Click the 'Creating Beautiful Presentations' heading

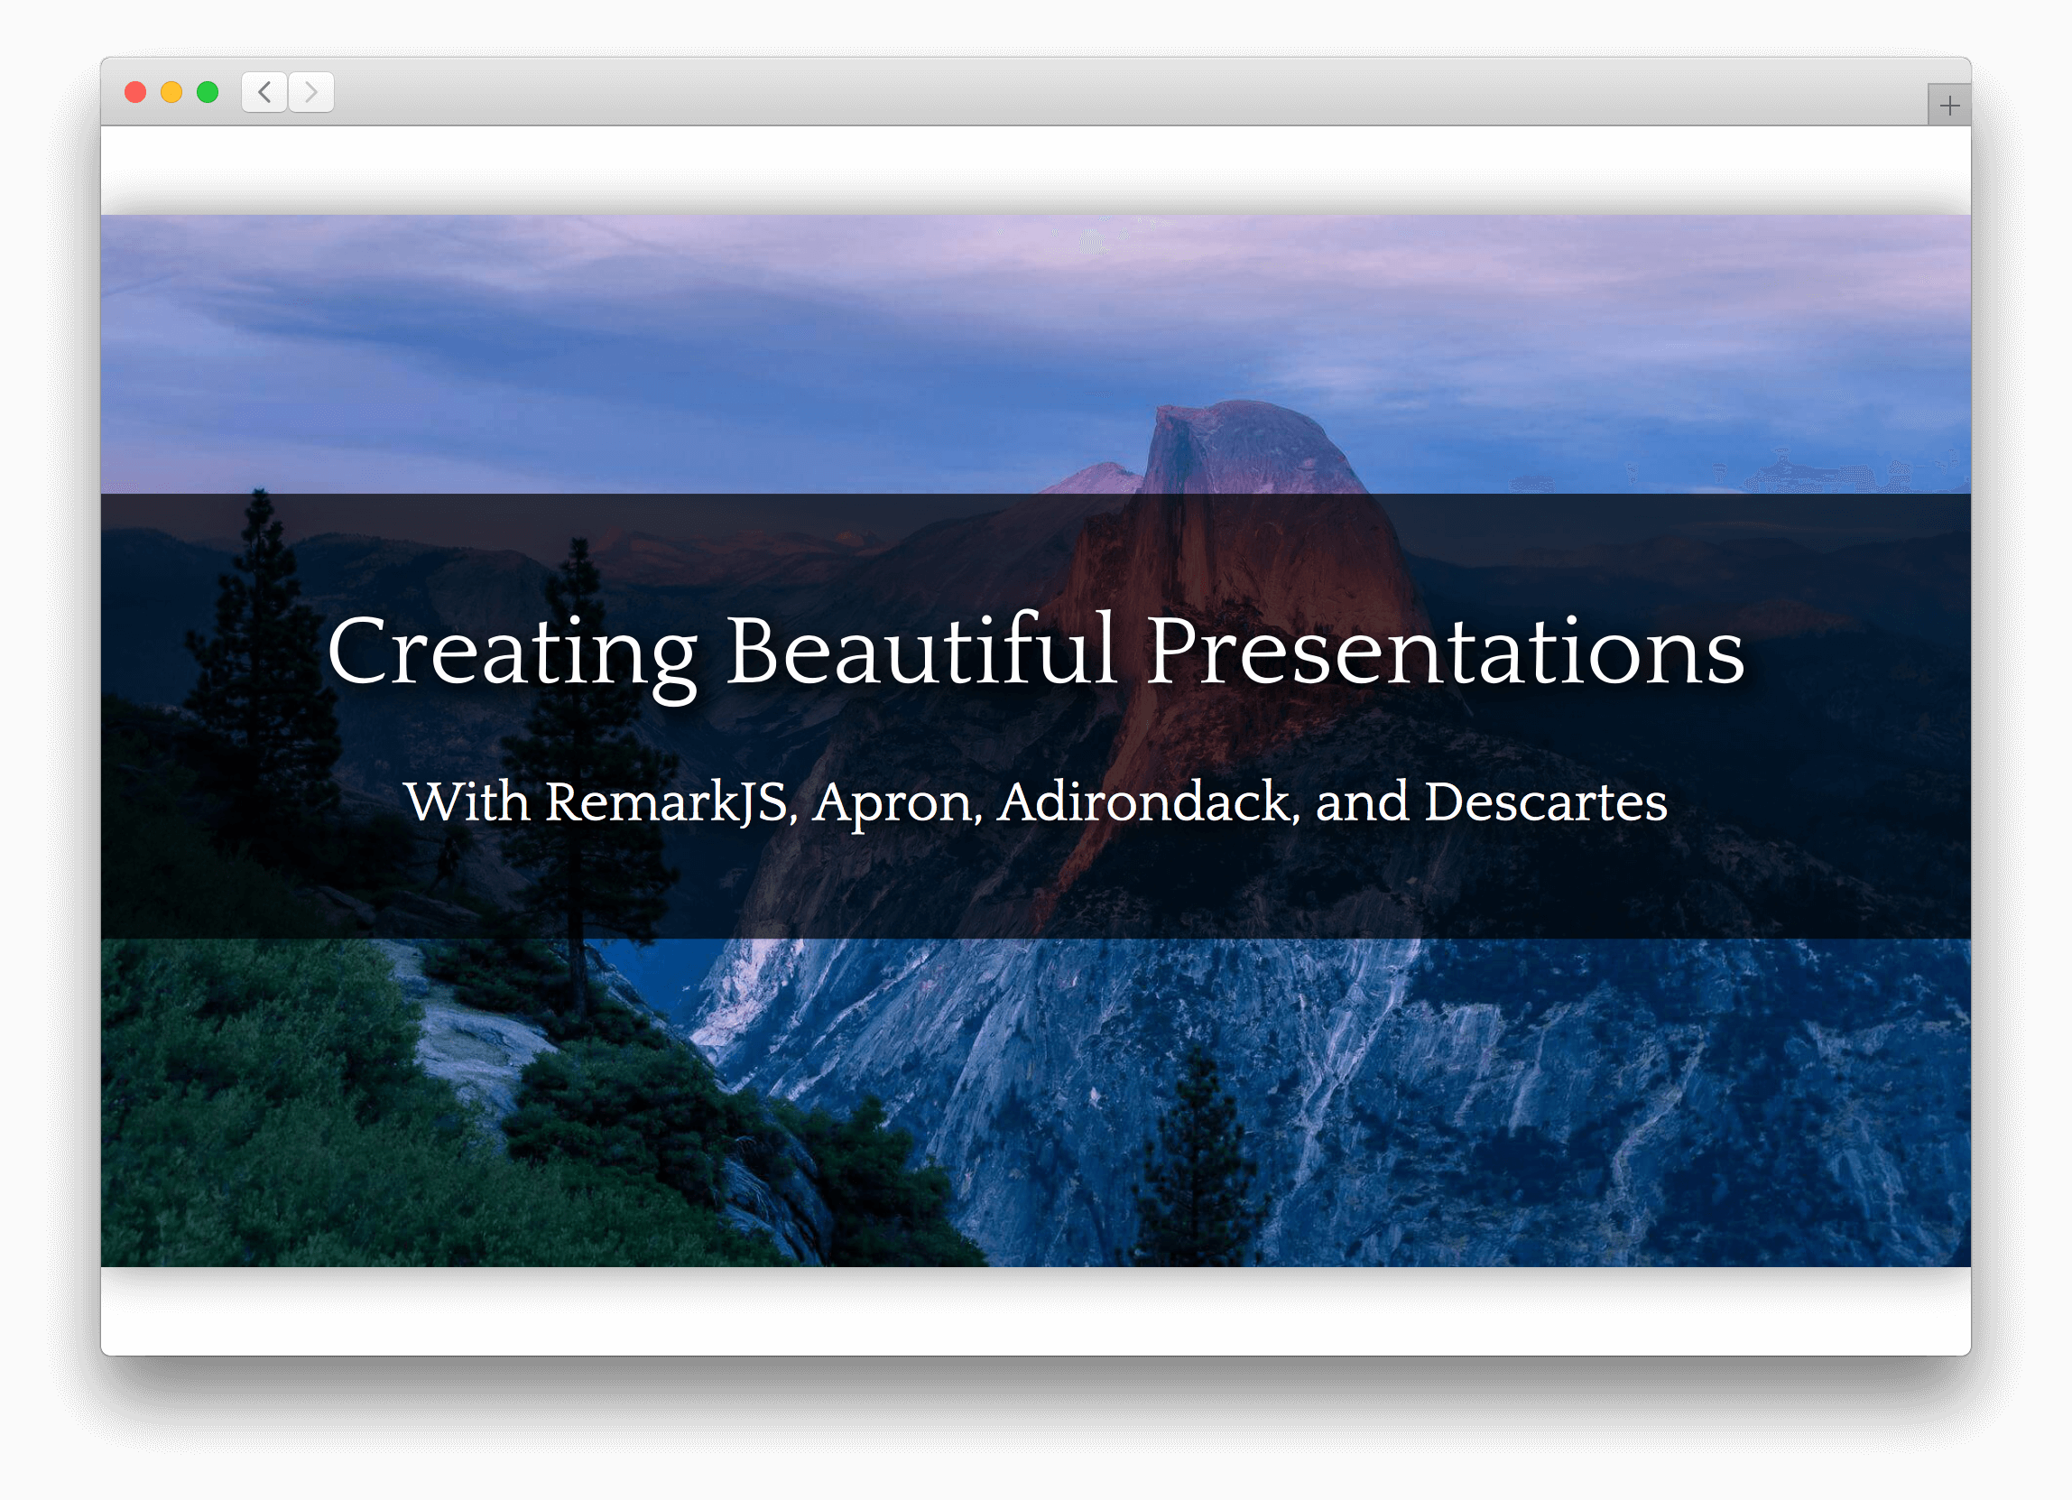(1035, 652)
